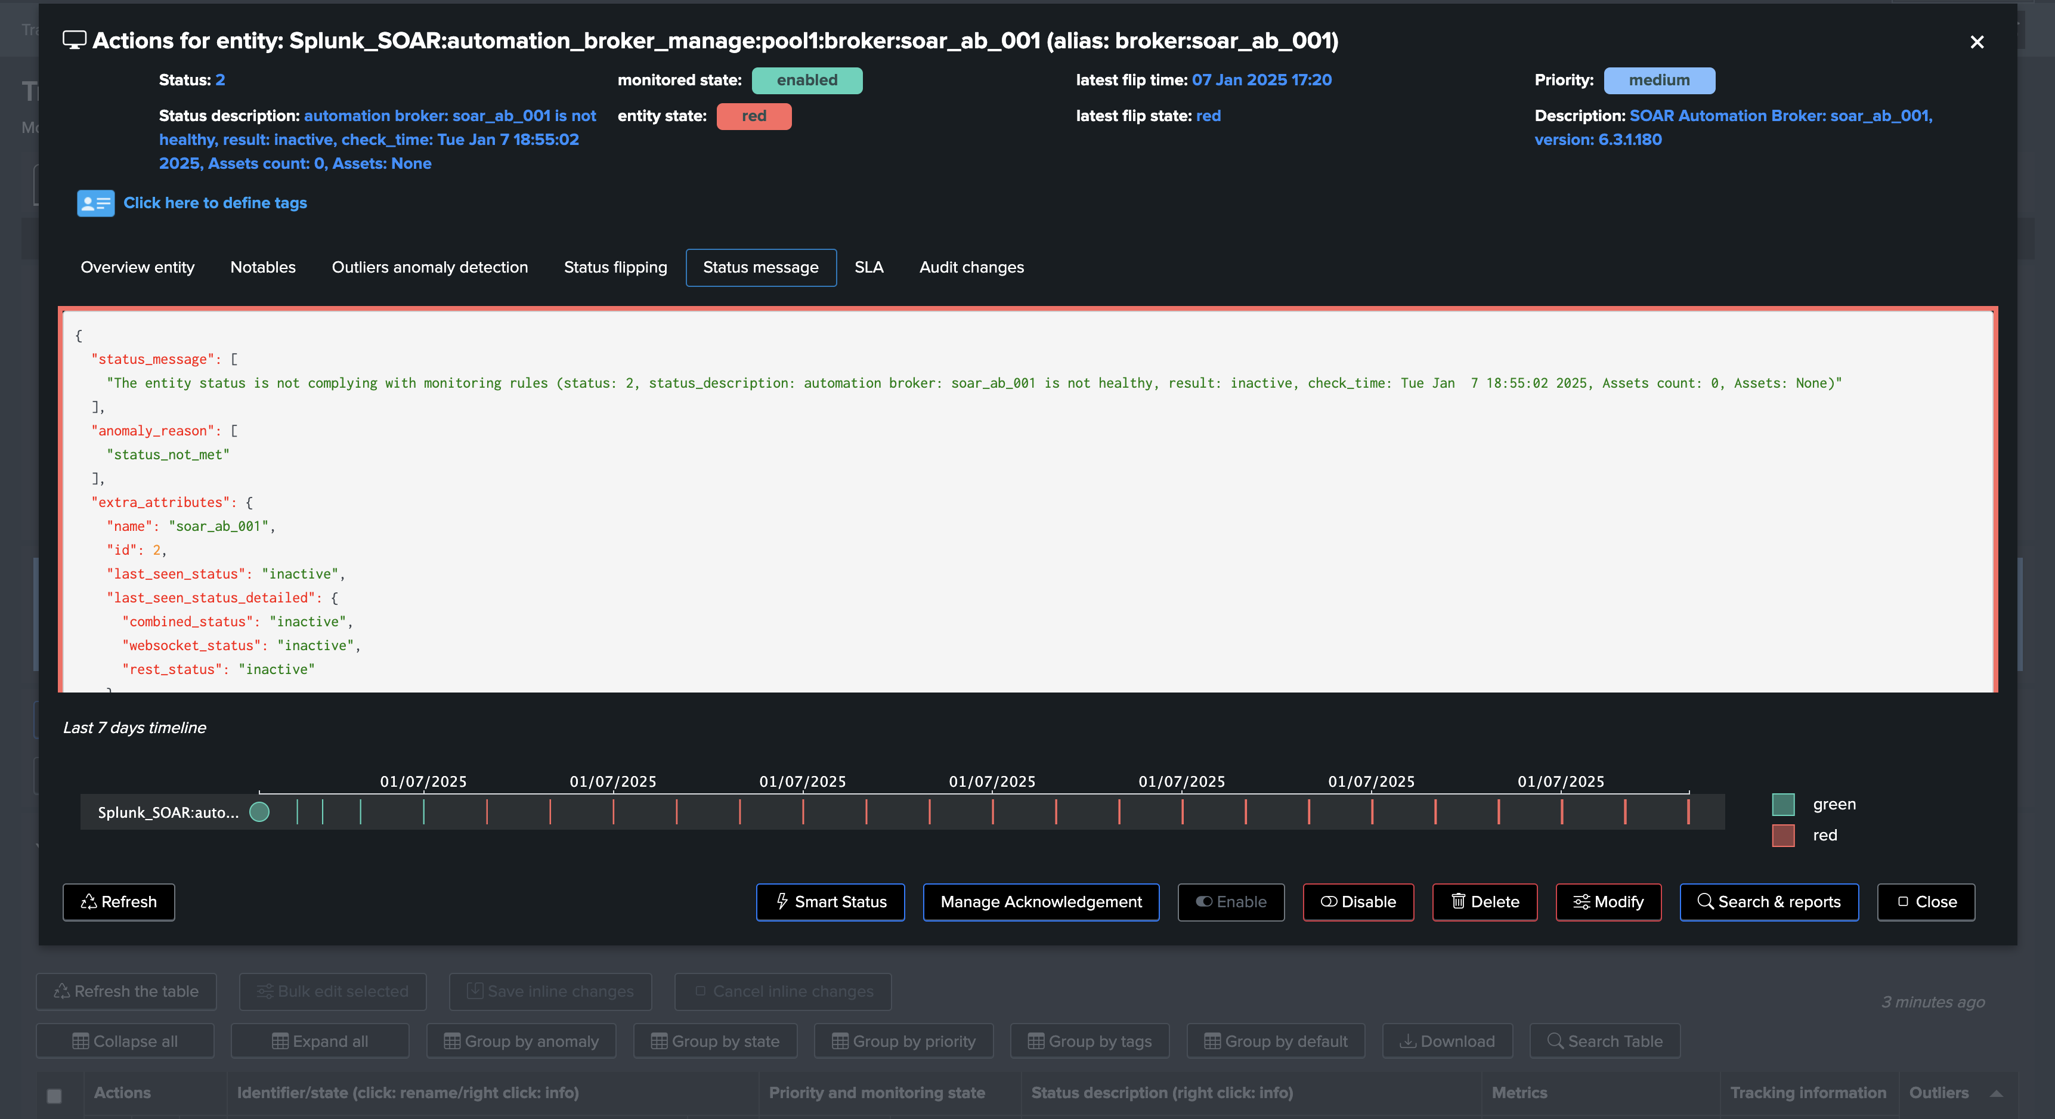Click the 'Refresh the table' button in background
Image resolution: width=2055 pixels, height=1119 pixels.
pyautogui.click(x=126, y=991)
